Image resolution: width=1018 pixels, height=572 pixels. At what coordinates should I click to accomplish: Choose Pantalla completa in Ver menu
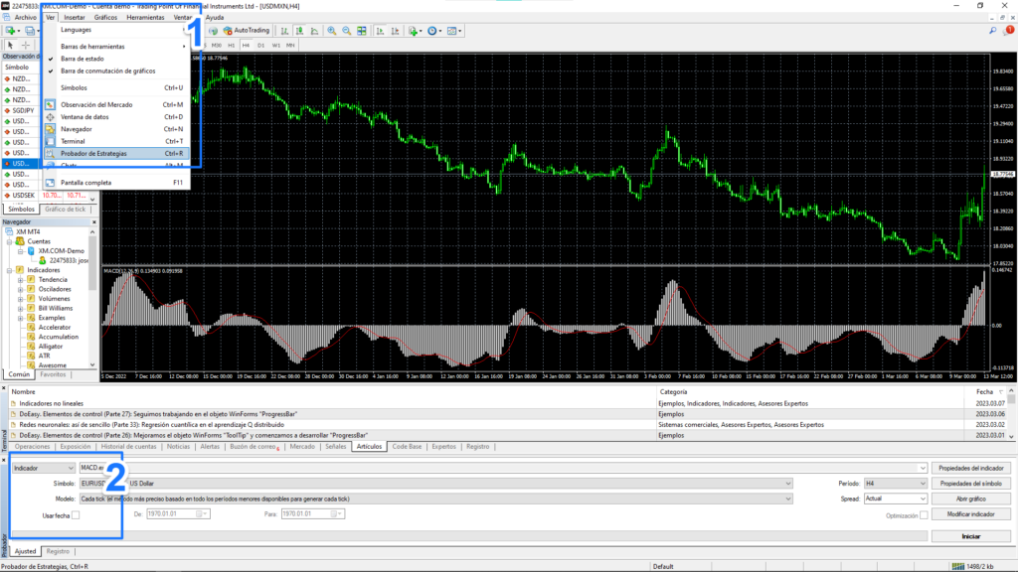[117, 183]
